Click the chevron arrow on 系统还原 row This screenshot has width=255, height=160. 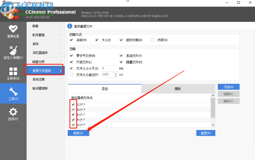click(x=60, y=79)
